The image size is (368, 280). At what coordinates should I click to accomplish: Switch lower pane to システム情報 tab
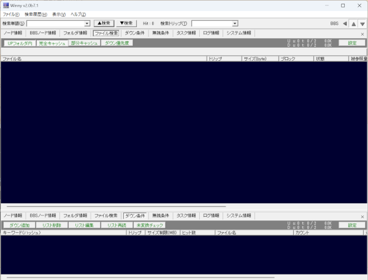239,216
